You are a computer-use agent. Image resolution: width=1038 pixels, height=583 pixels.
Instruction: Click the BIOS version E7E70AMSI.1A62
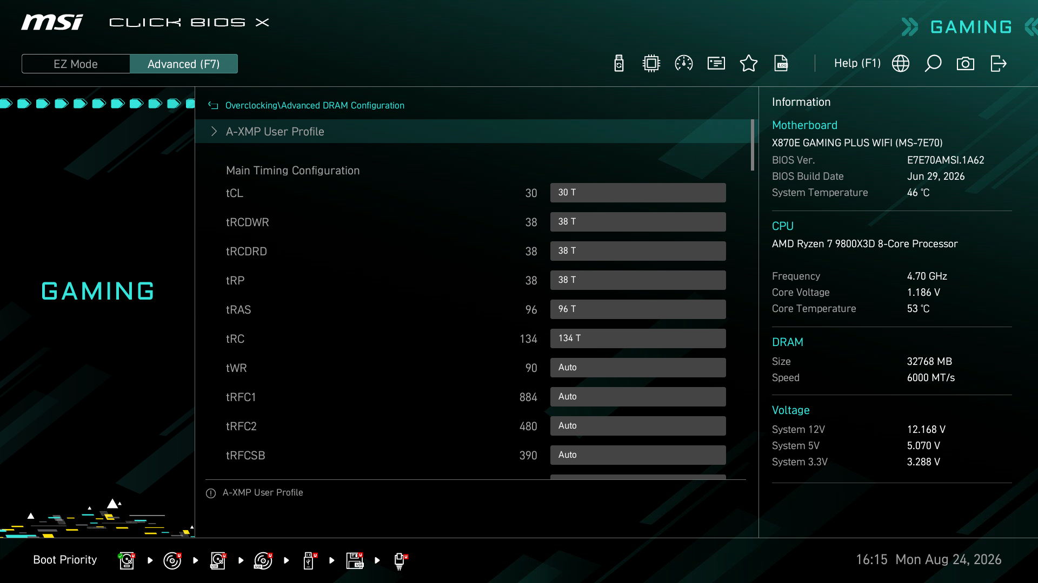[x=946, y=160]
